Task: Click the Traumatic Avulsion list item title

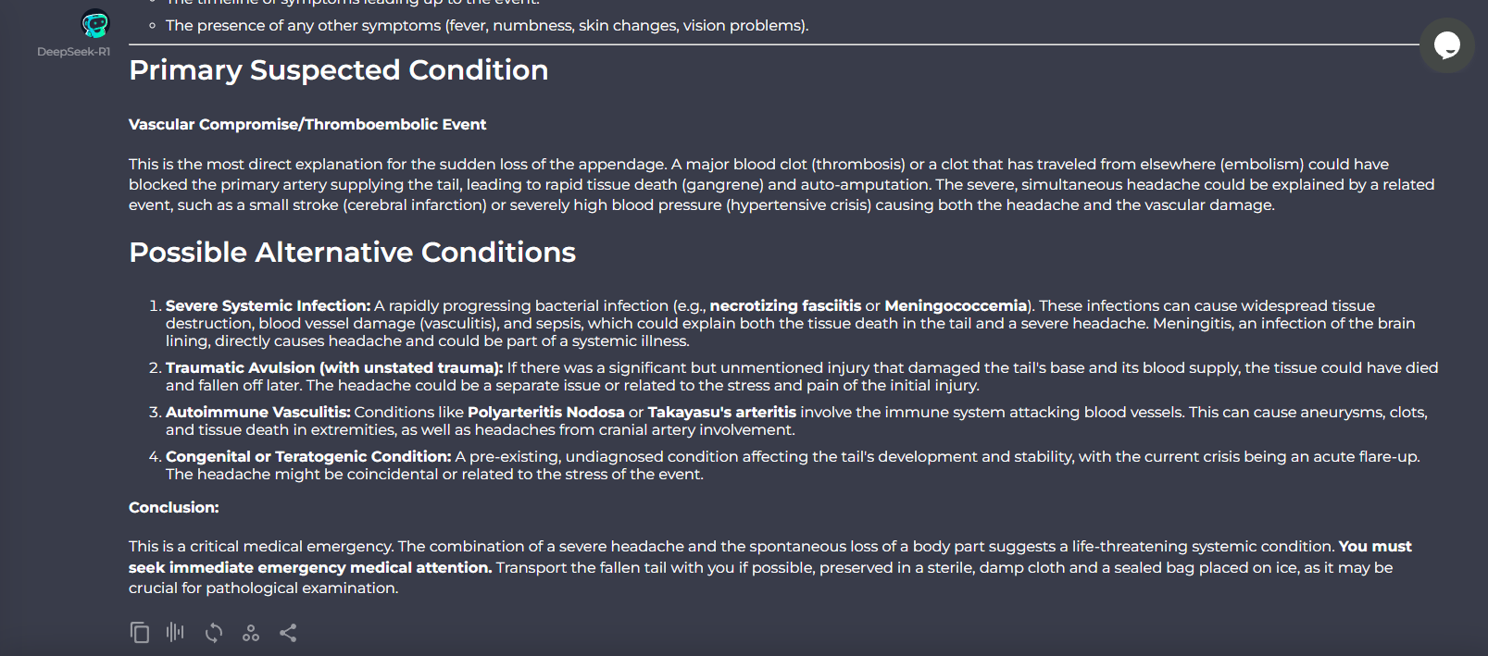Action: coord(333,368)
